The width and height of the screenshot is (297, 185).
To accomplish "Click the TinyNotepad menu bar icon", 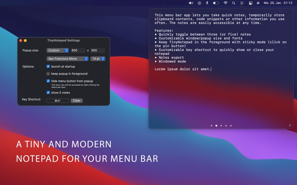I will tap(242, 3).
